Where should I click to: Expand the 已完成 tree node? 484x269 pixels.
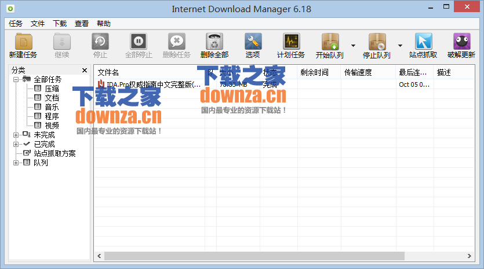[16, 144]
